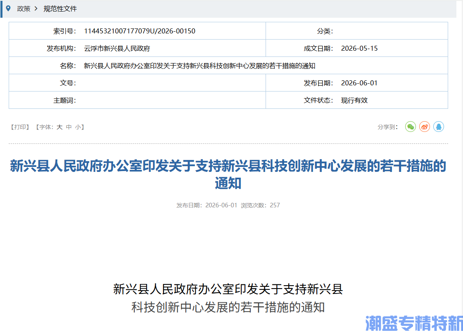Select the table 发布日期 value 2026-06-01
Viewport: 463px width, 331px height.
coord(359,83)
